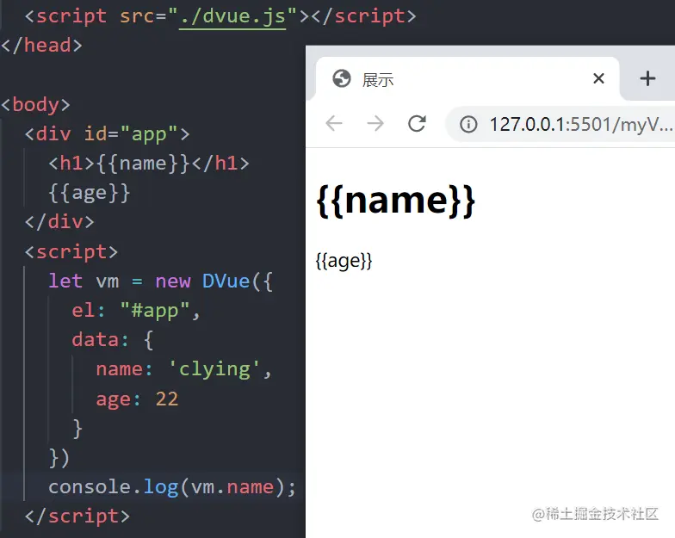Click the globe favicon on 展示 tab
The image size is (675, 538).
pos(342,78)
